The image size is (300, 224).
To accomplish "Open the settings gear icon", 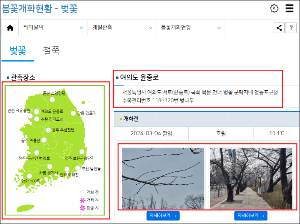I will point(274,8).
